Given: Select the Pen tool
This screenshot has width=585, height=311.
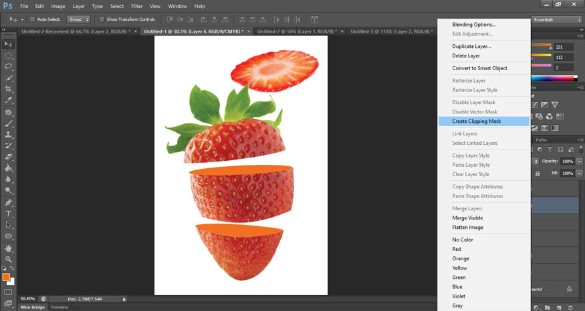Looking at the screenshot, I should (x=9, y=202).
